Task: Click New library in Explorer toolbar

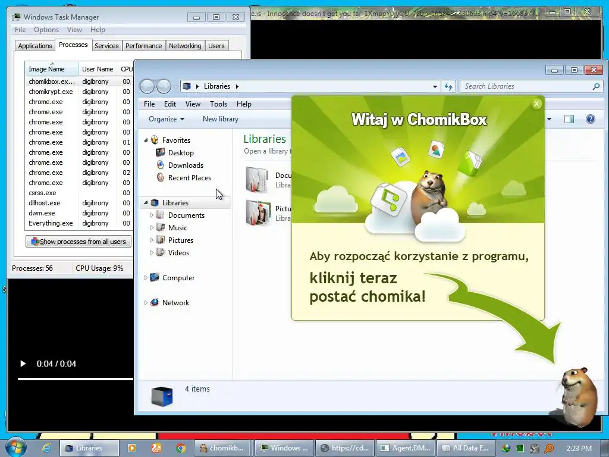Action: coord(221,119)
